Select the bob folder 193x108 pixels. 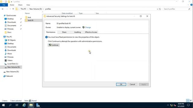(30, 17)
